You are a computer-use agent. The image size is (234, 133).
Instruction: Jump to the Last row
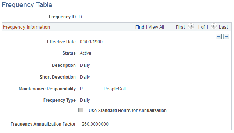coord(223,27)
